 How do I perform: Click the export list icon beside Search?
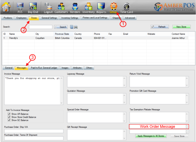tap(72, 27)
